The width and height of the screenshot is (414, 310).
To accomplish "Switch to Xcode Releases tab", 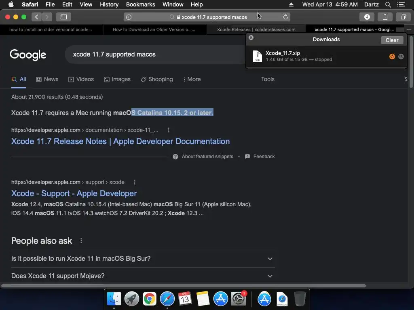I will 256,29.
